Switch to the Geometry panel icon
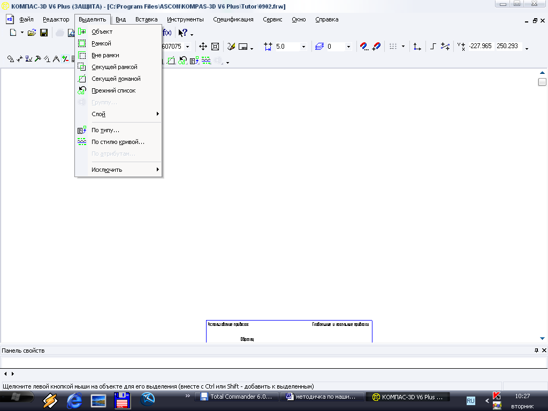 click(11, 59)
